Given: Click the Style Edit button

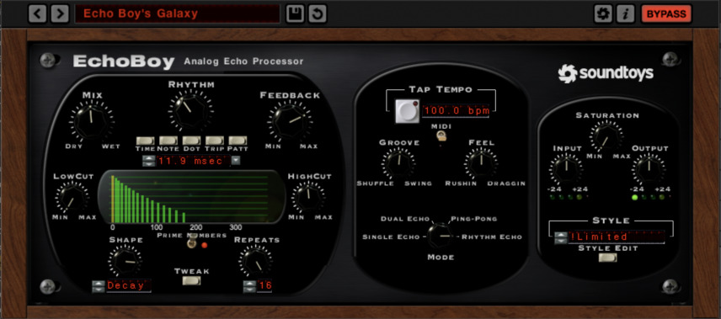Looking at the screenshot, I should pyautogui.click(x=607, y=258).
